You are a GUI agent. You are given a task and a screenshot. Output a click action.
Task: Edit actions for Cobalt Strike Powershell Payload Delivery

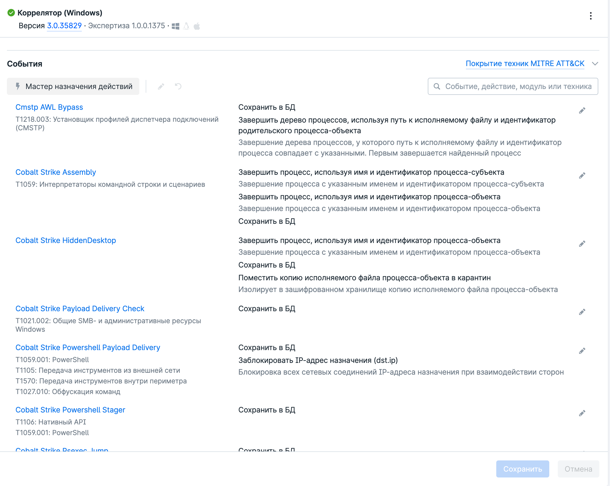(582, 351)
